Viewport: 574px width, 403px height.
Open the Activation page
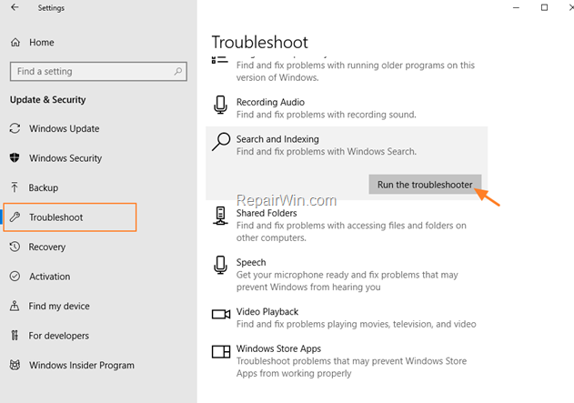pyautogui.click(x=50, y=277)
